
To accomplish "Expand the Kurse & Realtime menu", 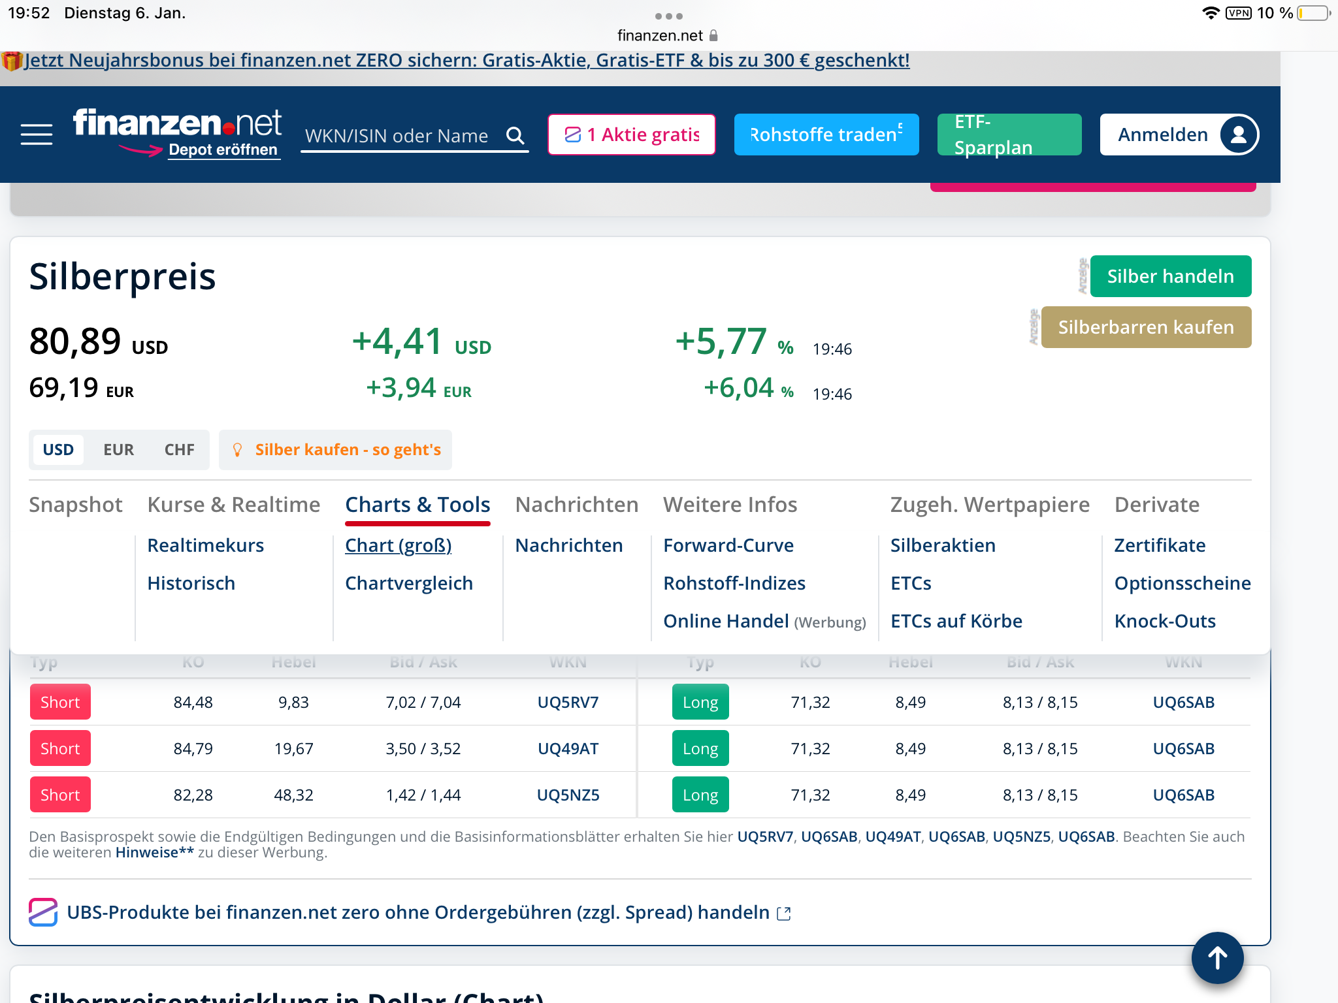I will pyautogui.click(x=234, y=505).
